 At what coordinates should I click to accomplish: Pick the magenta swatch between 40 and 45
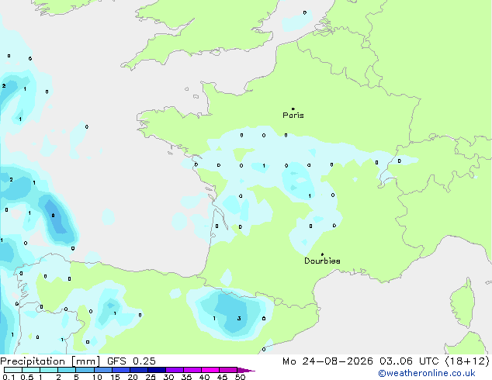(x=210, y=370)
